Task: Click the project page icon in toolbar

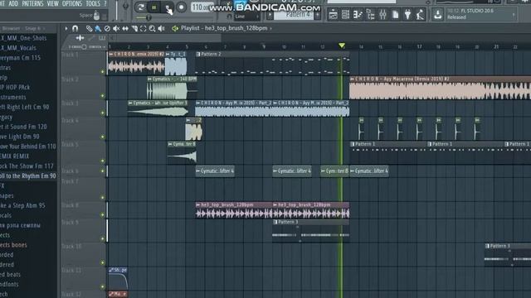Action: [395, 15]
